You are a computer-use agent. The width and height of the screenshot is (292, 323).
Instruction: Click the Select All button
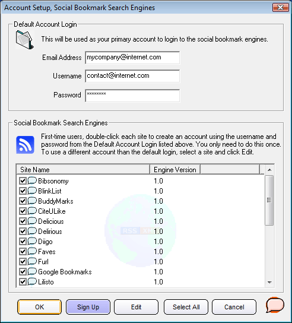pos(186,307)
